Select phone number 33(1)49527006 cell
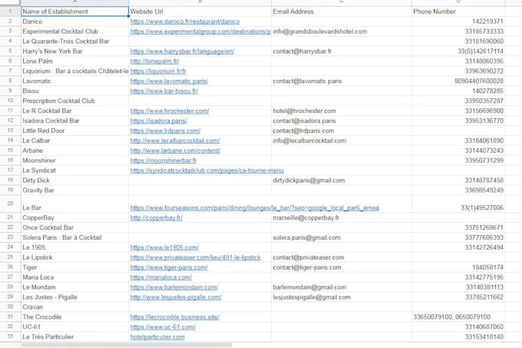The image size is (522, 348). 458,204
